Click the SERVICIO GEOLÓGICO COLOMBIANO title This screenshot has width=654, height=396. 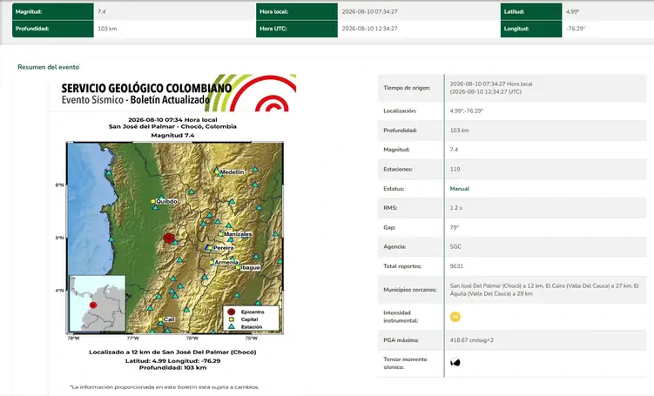coord(146,89)
